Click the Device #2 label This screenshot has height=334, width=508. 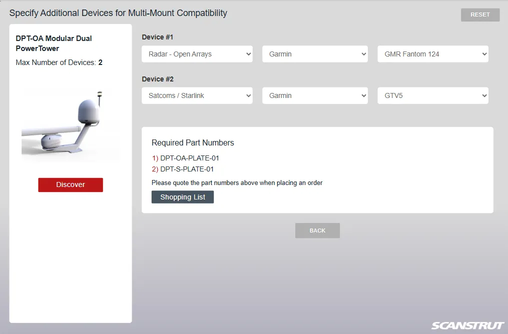[x=158, y=79]
